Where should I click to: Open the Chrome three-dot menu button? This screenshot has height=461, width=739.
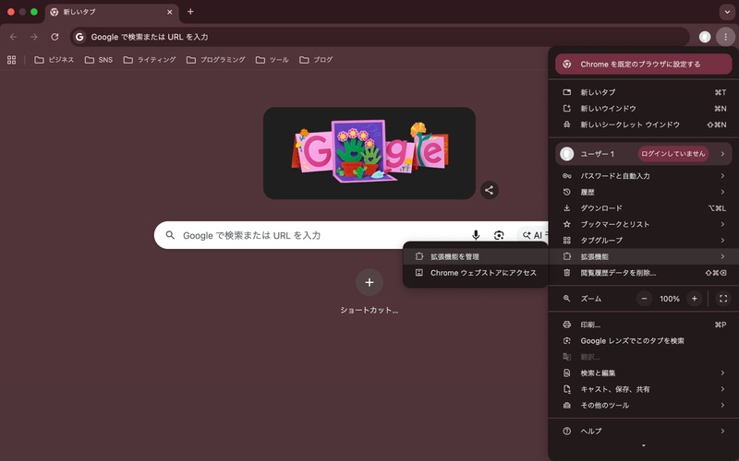[725, 37]
